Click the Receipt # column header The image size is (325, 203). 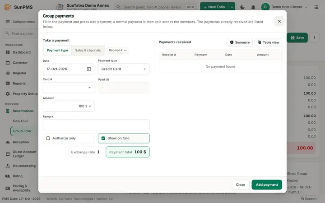169,55
